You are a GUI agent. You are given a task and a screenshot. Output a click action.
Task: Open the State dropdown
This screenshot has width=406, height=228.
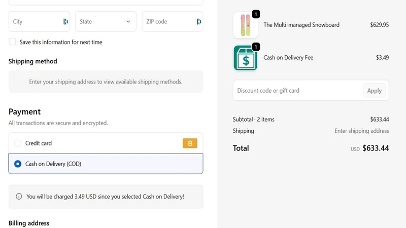click(106, 21)
